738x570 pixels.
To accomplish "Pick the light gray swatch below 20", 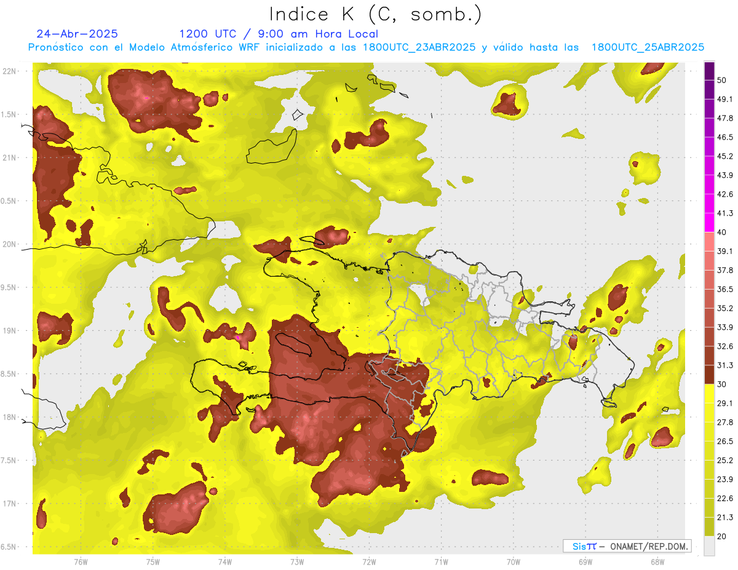I will (x=709, y=546).
